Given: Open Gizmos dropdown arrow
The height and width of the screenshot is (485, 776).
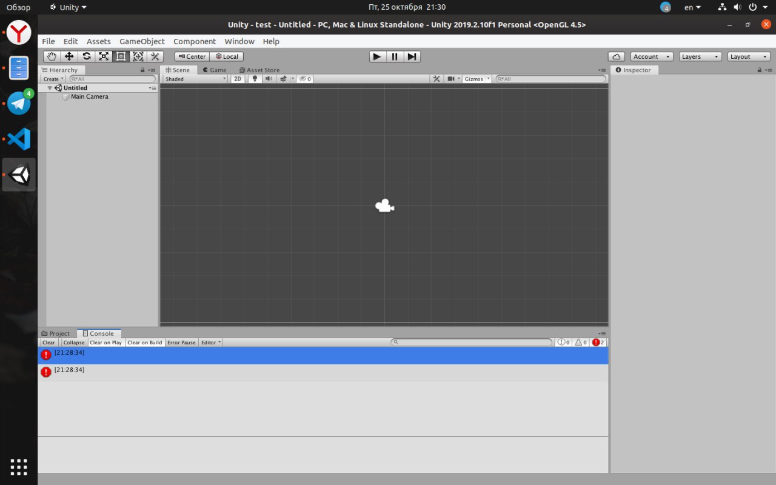Looking at the screenshot, I should tap(489, 79).
